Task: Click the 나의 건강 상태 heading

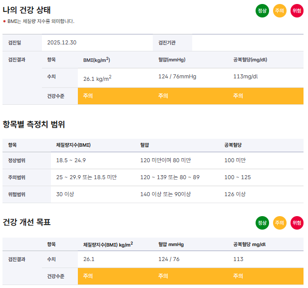Action: pos(27,10)
